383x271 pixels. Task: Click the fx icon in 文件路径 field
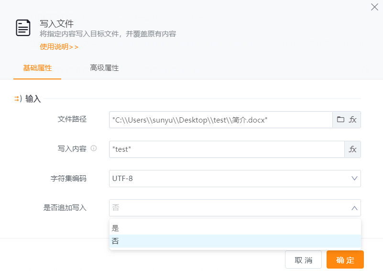pyautogui.click(x=353, y=120)
